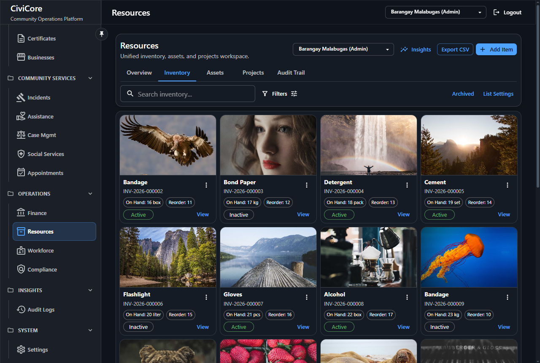Click the Assistance hand-heart icon
Image resolution: width=540 pixels, height=363 pixels.
point(21,116)
